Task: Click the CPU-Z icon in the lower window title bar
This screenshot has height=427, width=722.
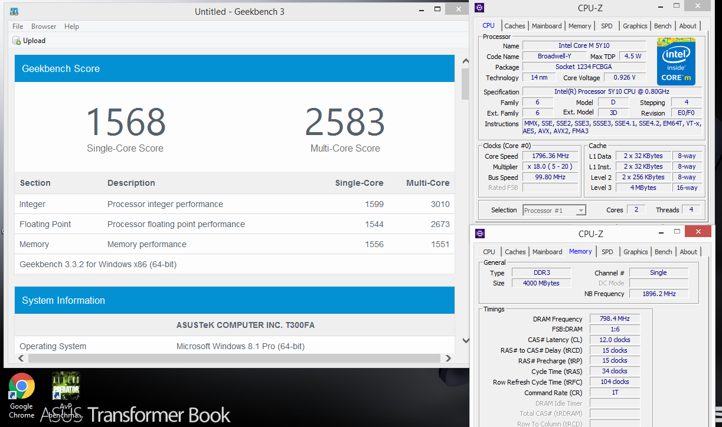Action: point(480,234)
